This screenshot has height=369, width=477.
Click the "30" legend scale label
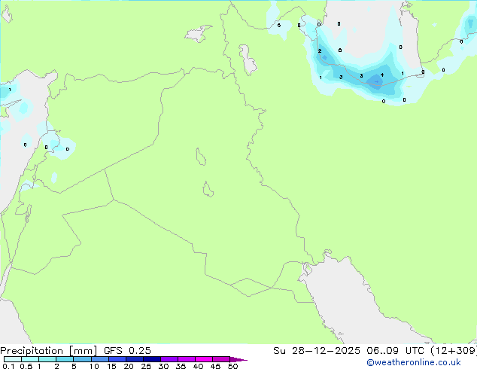[163, 366]
